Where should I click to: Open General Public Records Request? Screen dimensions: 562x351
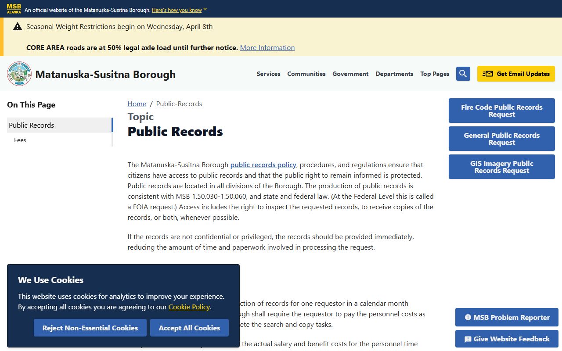point(501,139)
